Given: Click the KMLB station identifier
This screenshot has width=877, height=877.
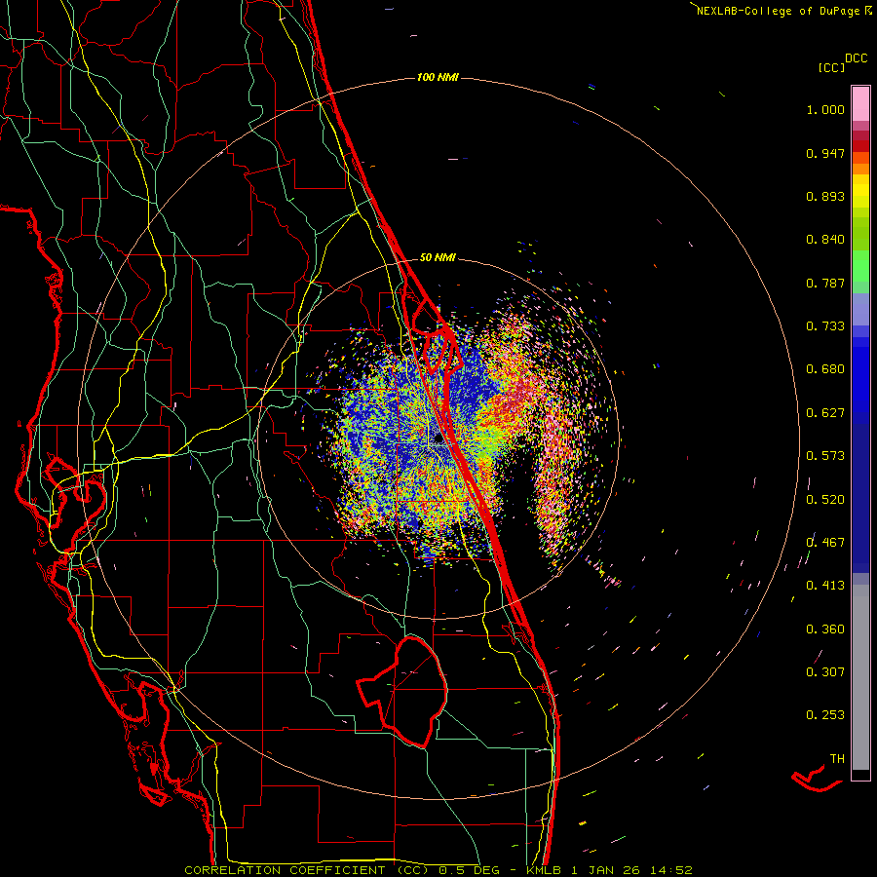Looking at the screenshot, I should (x=545, y=870).
